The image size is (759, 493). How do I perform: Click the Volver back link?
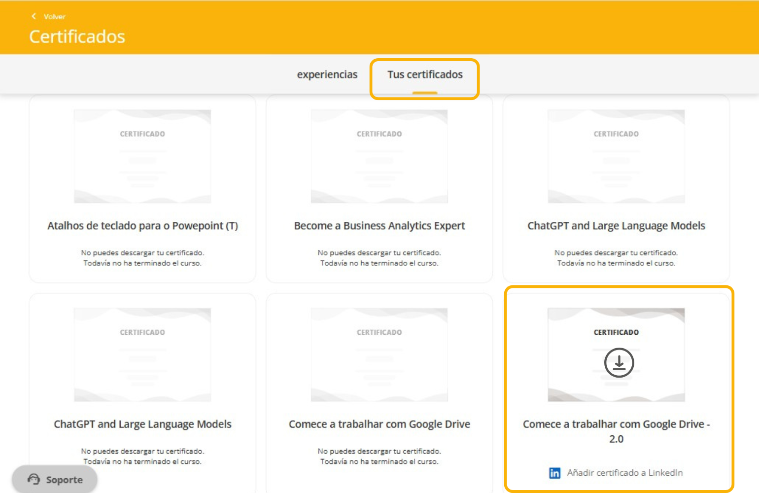coord(54,17)
